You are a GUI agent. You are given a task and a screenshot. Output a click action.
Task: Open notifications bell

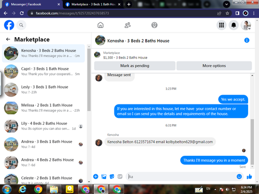coord(234,25)
